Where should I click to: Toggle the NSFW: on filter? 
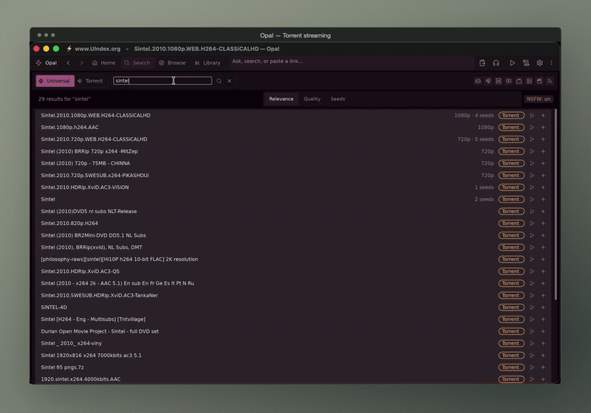539,99
